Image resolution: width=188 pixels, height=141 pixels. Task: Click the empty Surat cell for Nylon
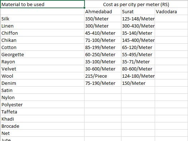click(138, 97)
